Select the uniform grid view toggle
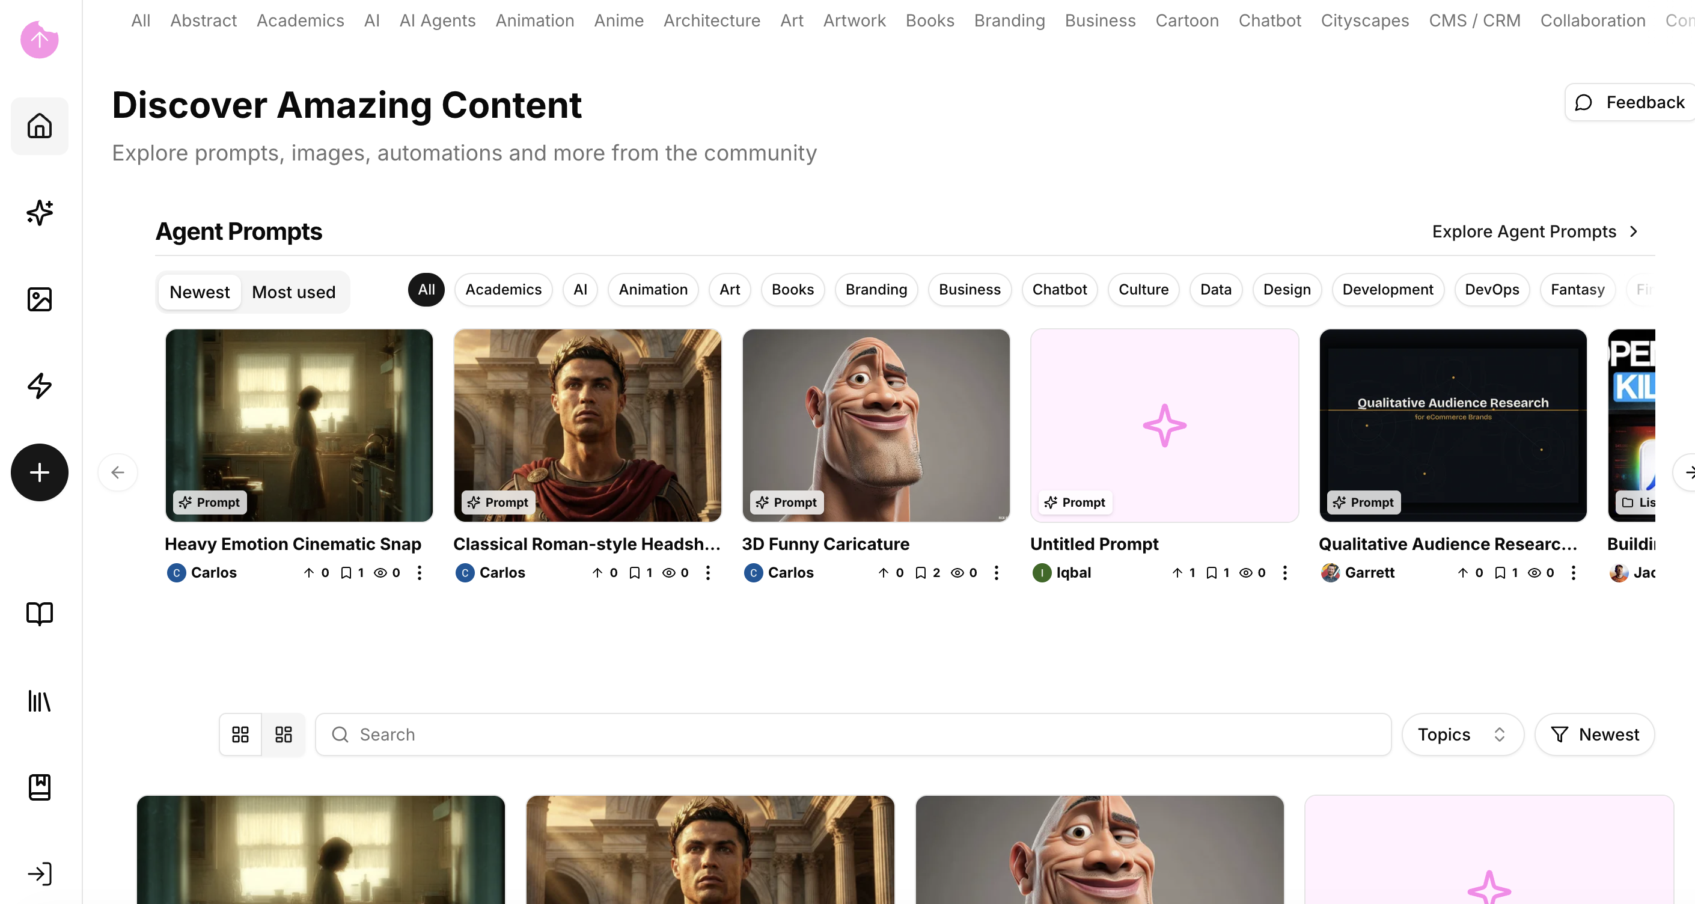The image size is (1695, 904). [x=240, y=734]
